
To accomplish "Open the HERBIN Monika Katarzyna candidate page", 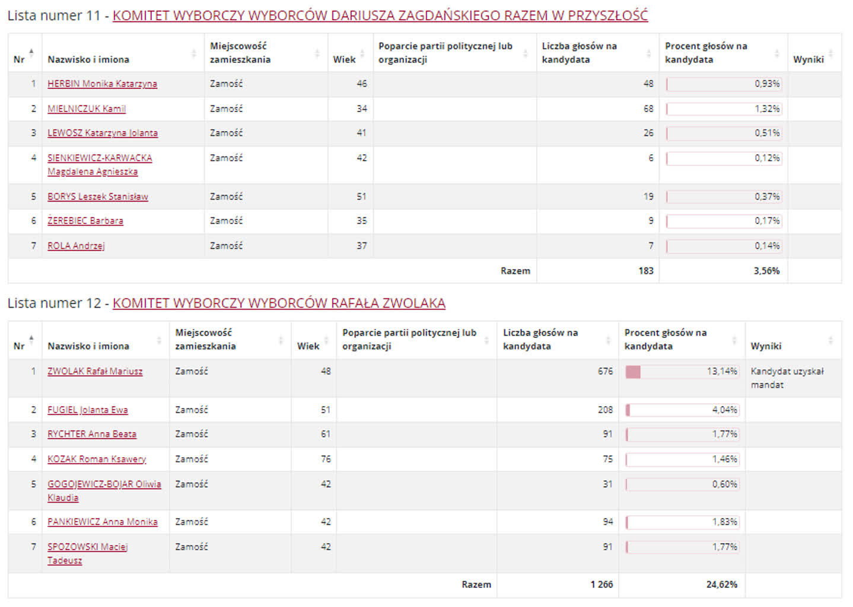I will point(102,84).
